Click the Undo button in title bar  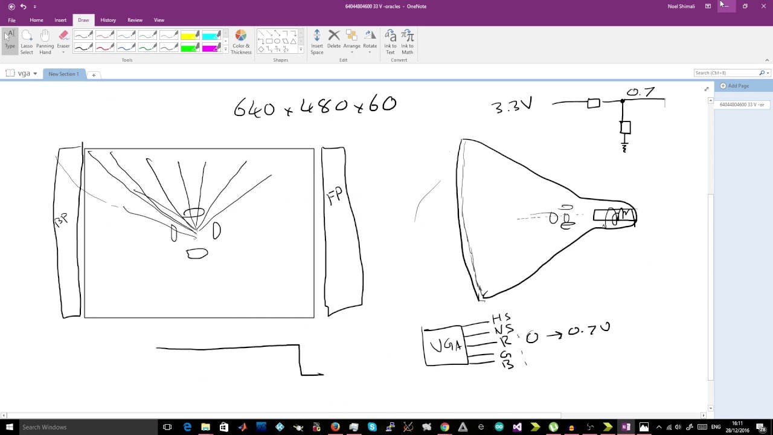24,7
